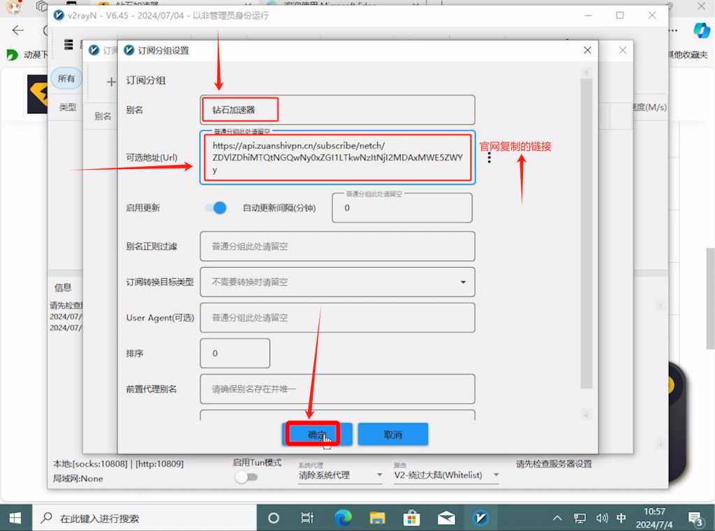The image size is (715, 531).
Task: Click the 前置代理别名 input field
Action: (x=337, y=388)
